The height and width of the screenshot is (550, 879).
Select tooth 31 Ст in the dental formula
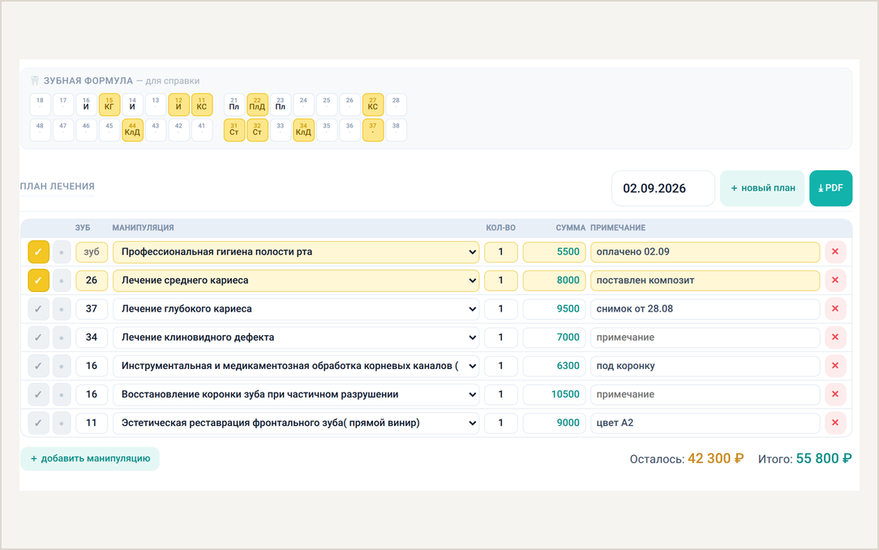(x=234, y=130)
